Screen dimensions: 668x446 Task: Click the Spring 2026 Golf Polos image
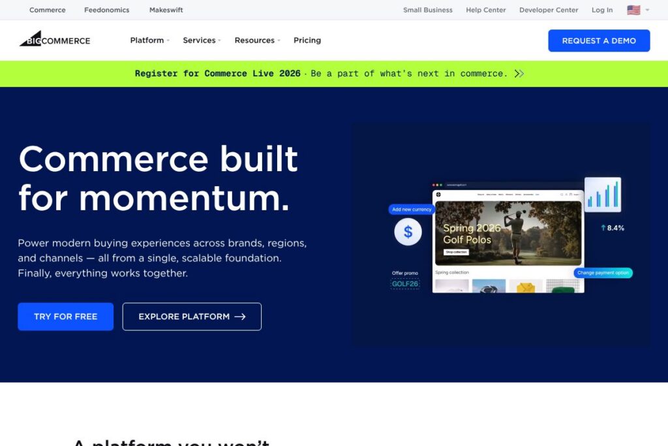pyautogui.click(x=508, y=231)
